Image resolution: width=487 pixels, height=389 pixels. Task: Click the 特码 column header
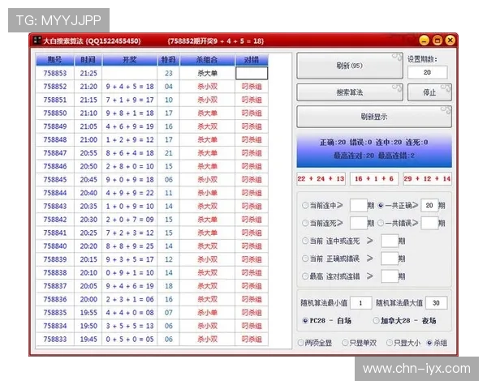pyautogui.click(x=168, y=59)
